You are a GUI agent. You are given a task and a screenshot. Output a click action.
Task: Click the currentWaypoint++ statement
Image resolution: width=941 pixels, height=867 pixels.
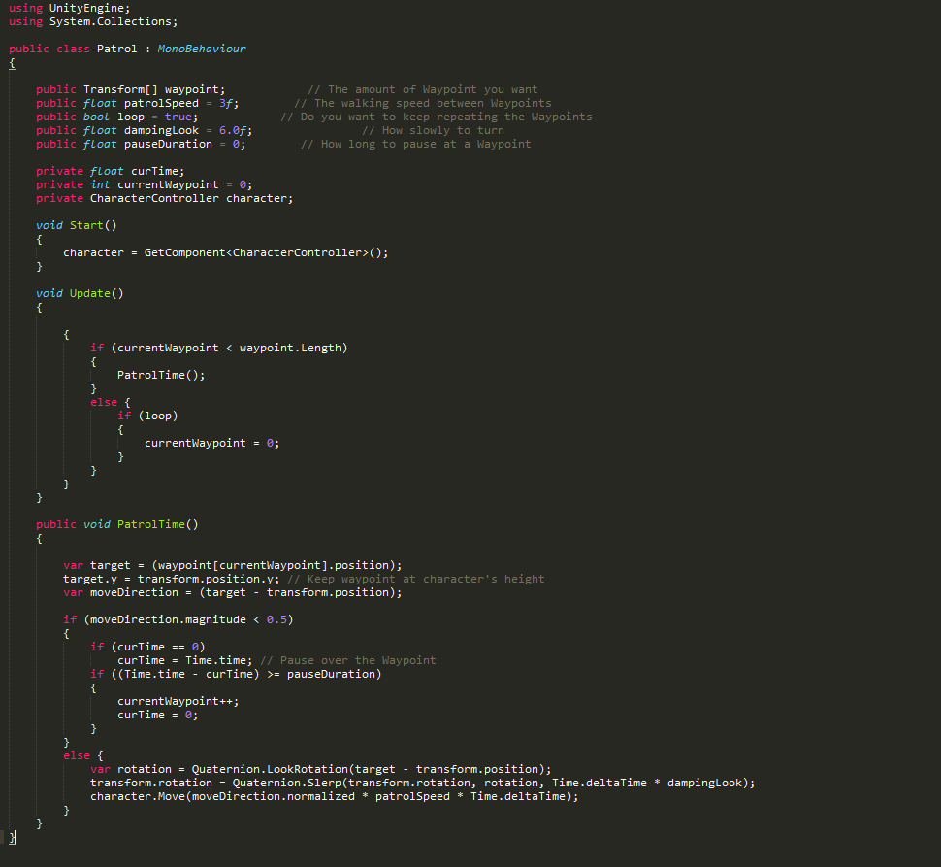coord(178,701)
